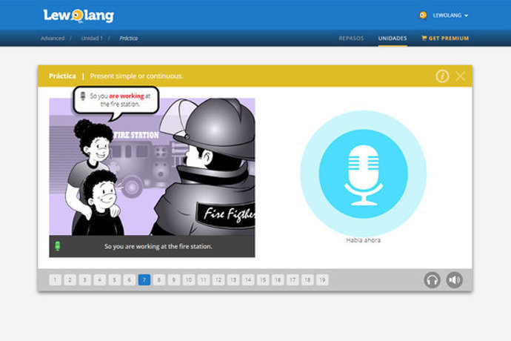The width and height of the screenshot is (511, 341).
Task: Select the highlighted step 7
Action: [x=144, y=279]
